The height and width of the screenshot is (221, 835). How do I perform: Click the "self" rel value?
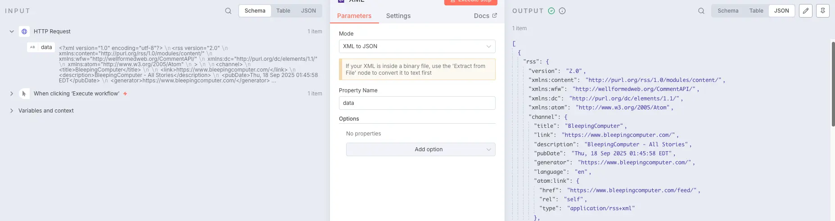[574, 199]
